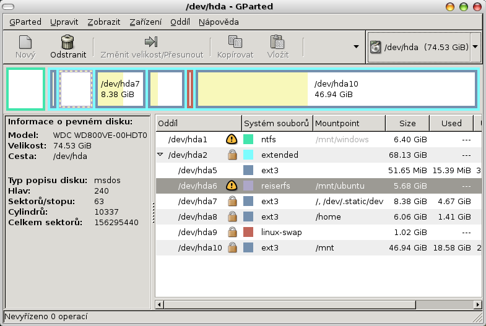This screenshot has height=326, width=486.
Task: Select the /dev/hda7 block in disk map
Action: point(120,89)
